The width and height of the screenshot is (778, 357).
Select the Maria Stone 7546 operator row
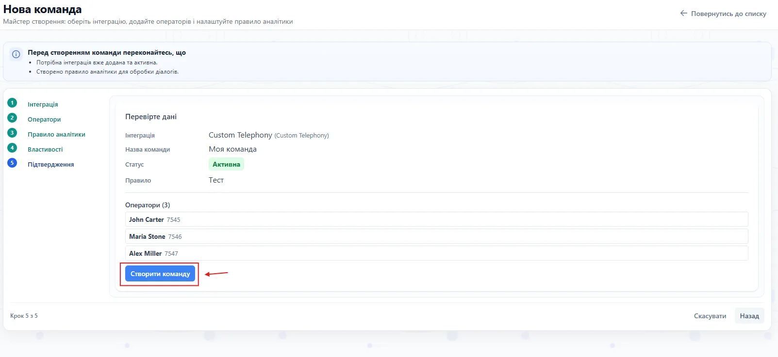click(436, 236)
